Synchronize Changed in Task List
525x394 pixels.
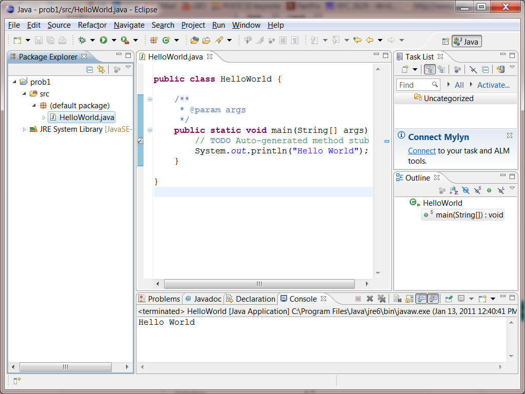point(500,69)
